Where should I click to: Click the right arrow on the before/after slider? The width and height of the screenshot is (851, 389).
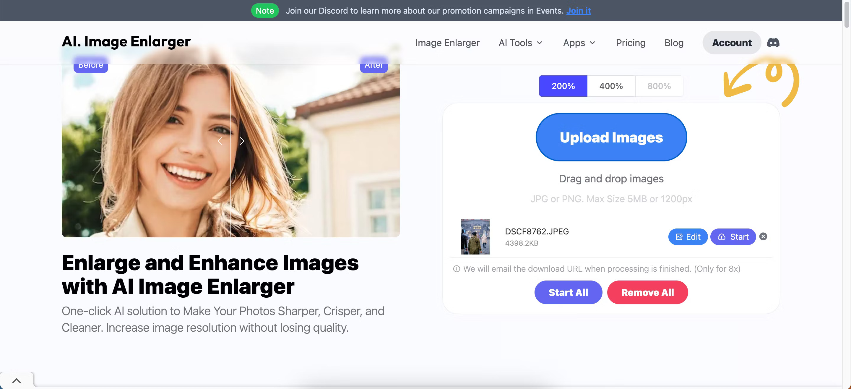(x=242, y=141)
